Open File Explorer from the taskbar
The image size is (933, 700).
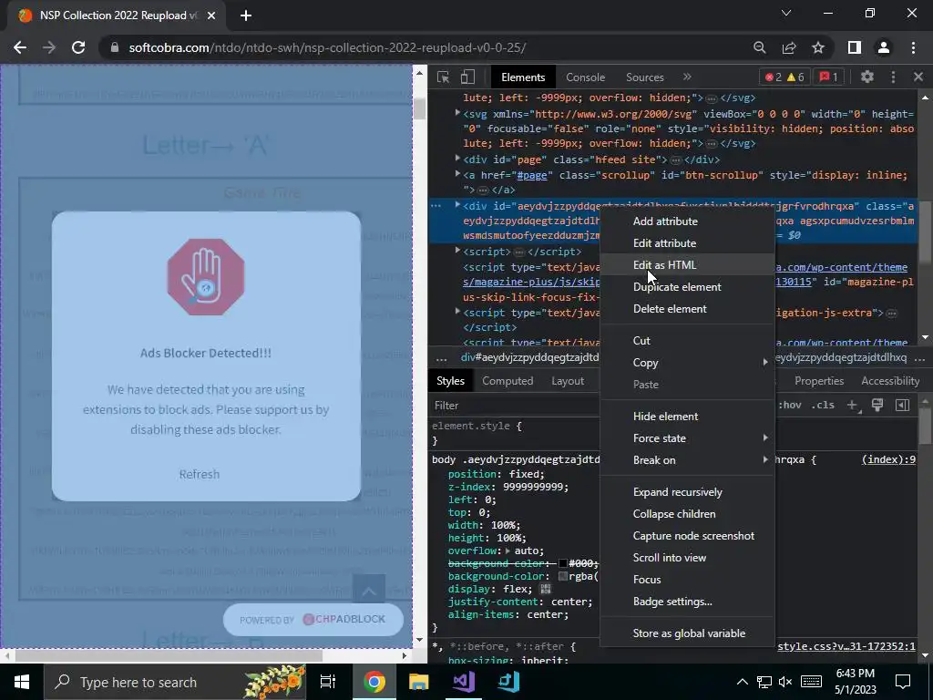pos(419,682)
